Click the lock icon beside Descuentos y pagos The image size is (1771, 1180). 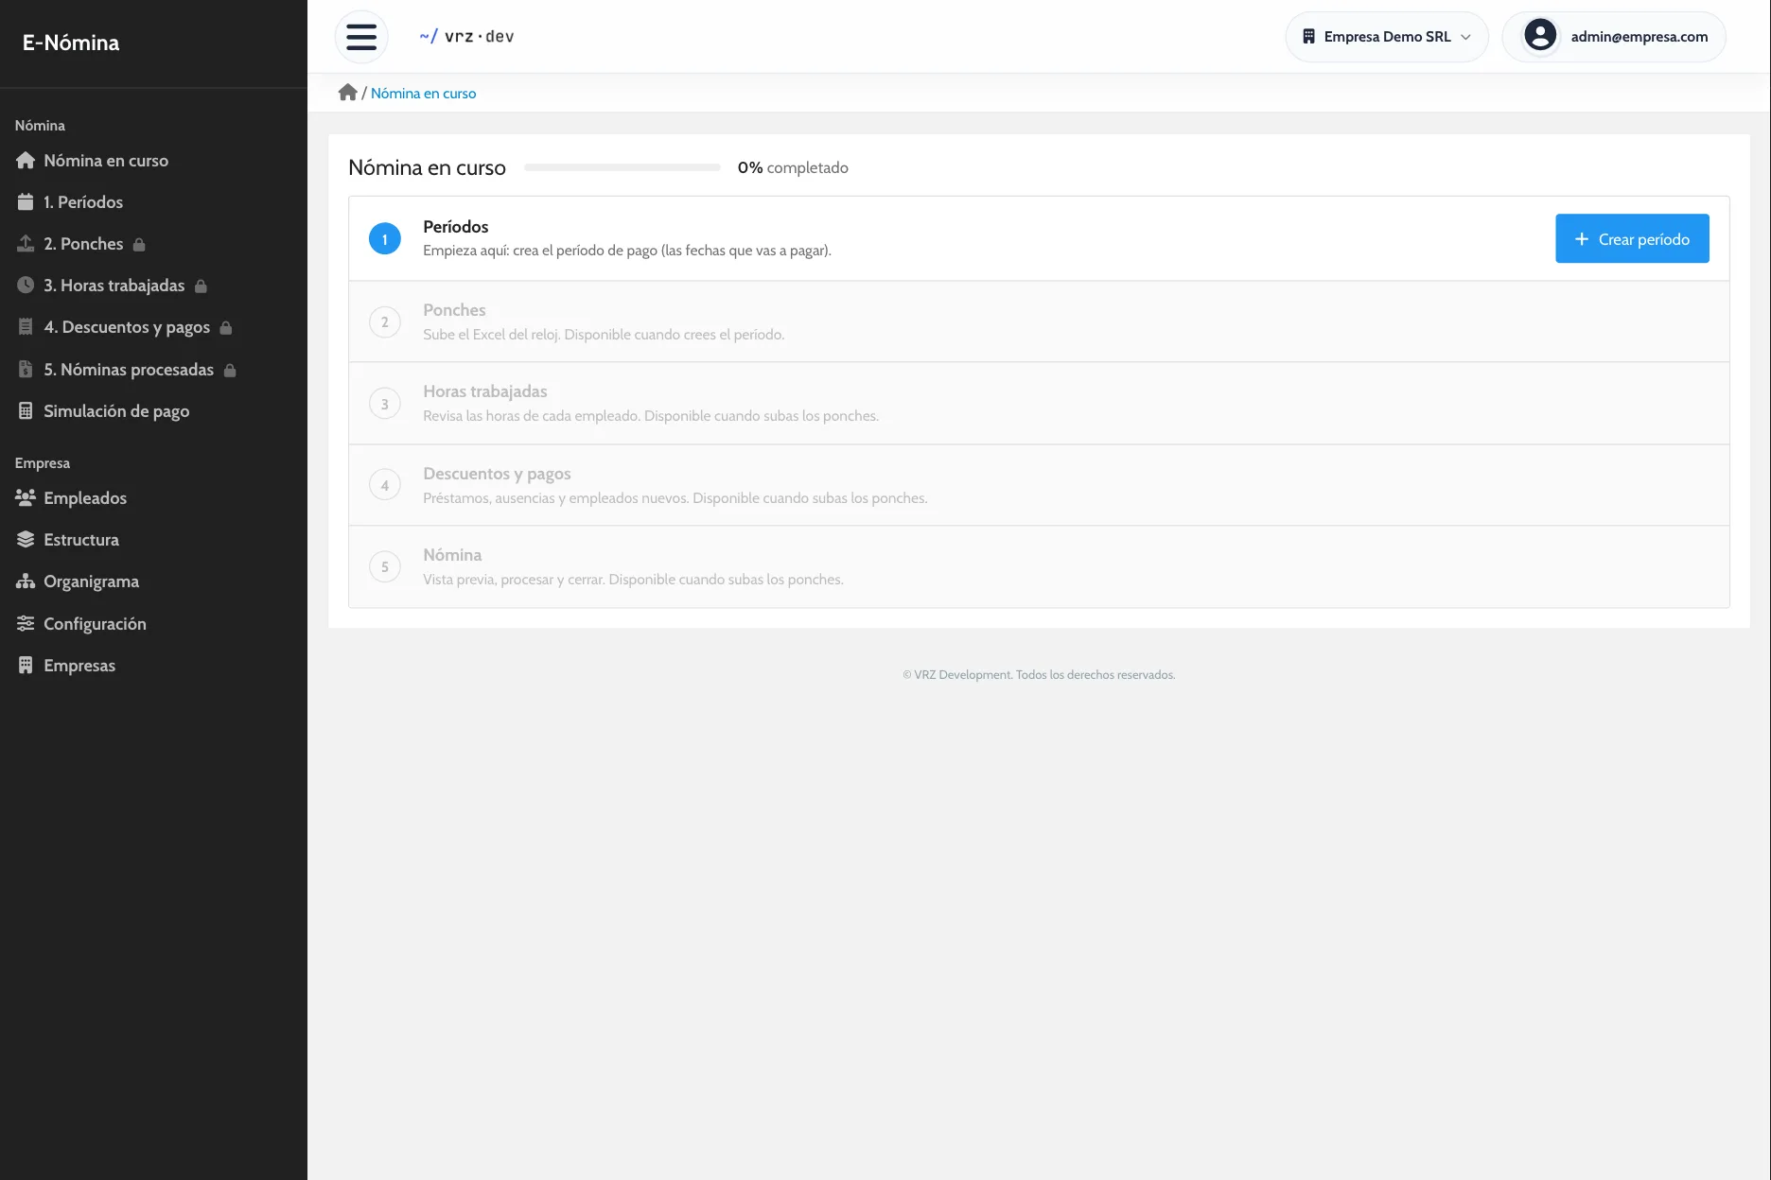coord(226,328)
